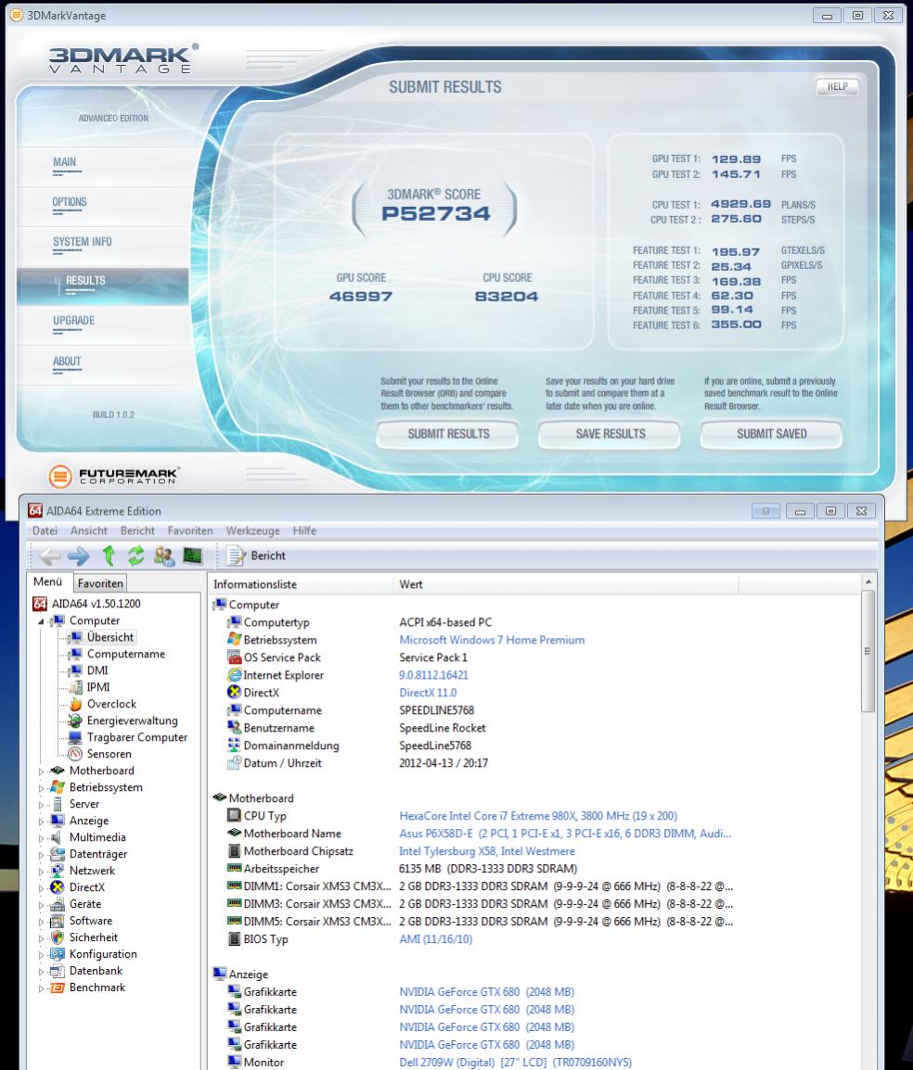Click the Informationsliste column header
This screenshot has width=913, height=1070.
coord(301,584)
